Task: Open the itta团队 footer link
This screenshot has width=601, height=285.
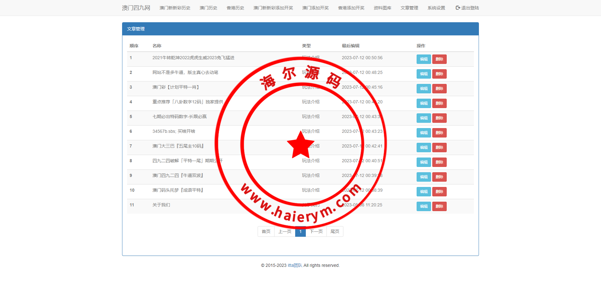Action: point(295,265)
